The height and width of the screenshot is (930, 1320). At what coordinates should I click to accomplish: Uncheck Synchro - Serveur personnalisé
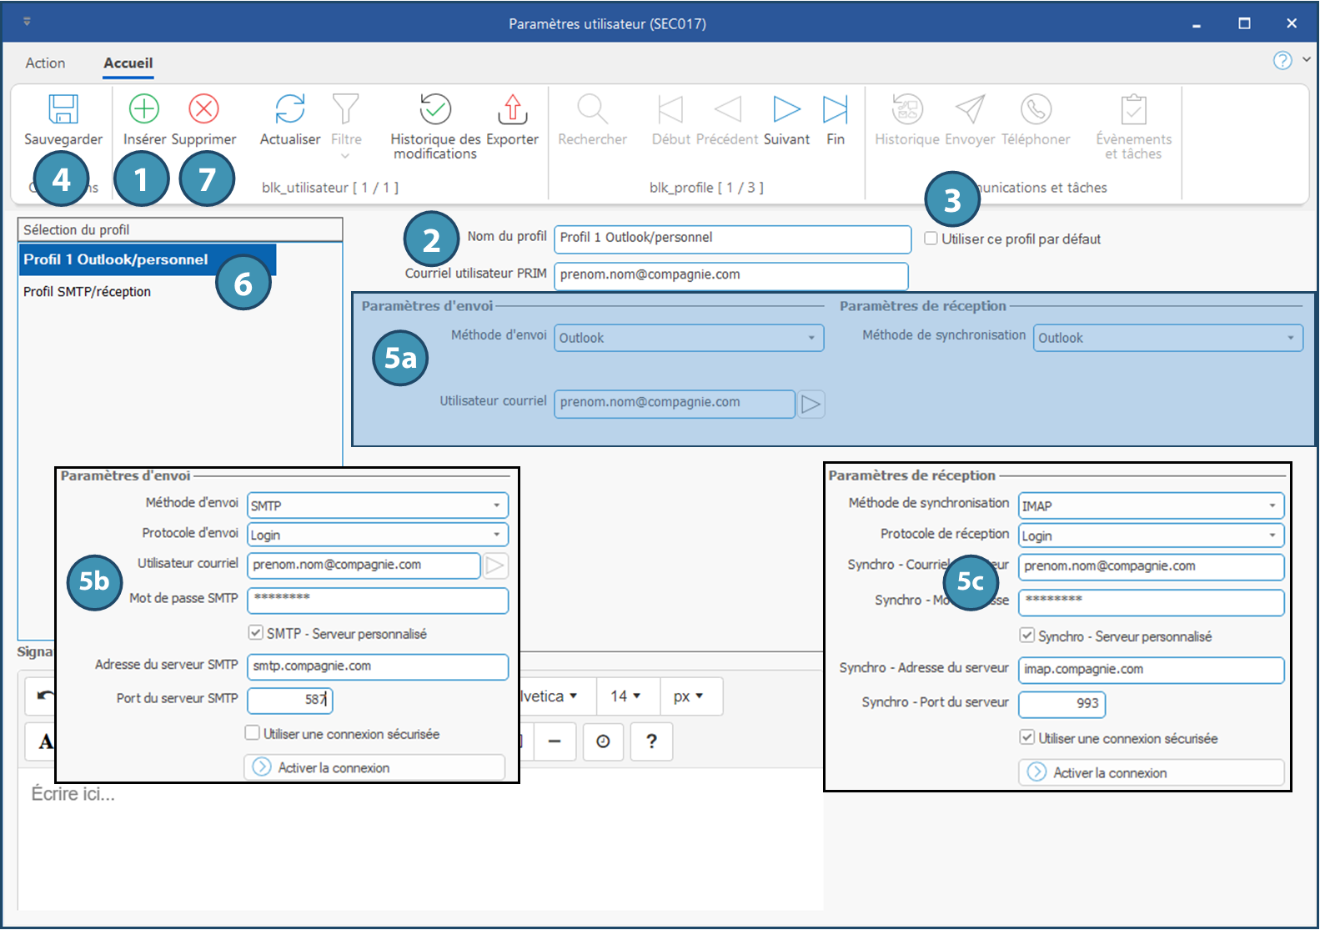1027,636
